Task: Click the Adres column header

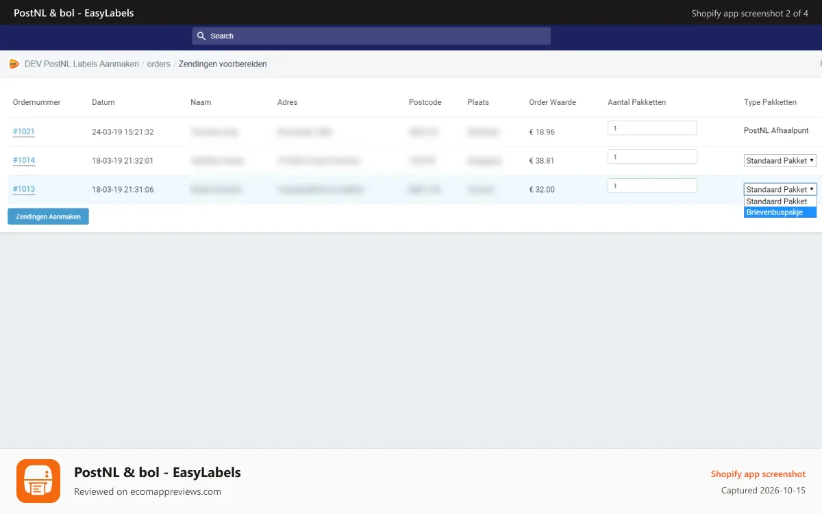Action: (x=287, y=102)
